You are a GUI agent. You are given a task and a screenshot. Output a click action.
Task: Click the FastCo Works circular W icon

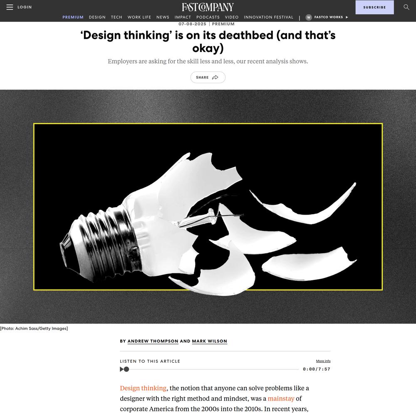pos(309,17)
